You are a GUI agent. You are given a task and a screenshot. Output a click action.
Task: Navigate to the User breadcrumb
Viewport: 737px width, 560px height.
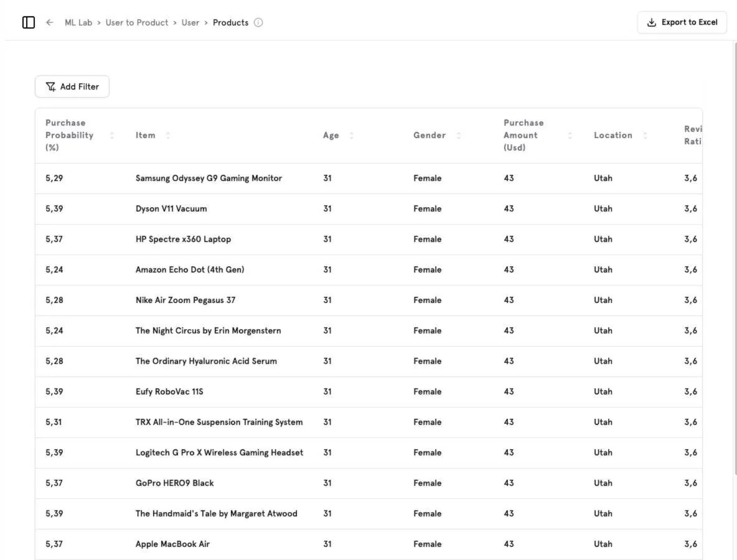click(190, 22)
